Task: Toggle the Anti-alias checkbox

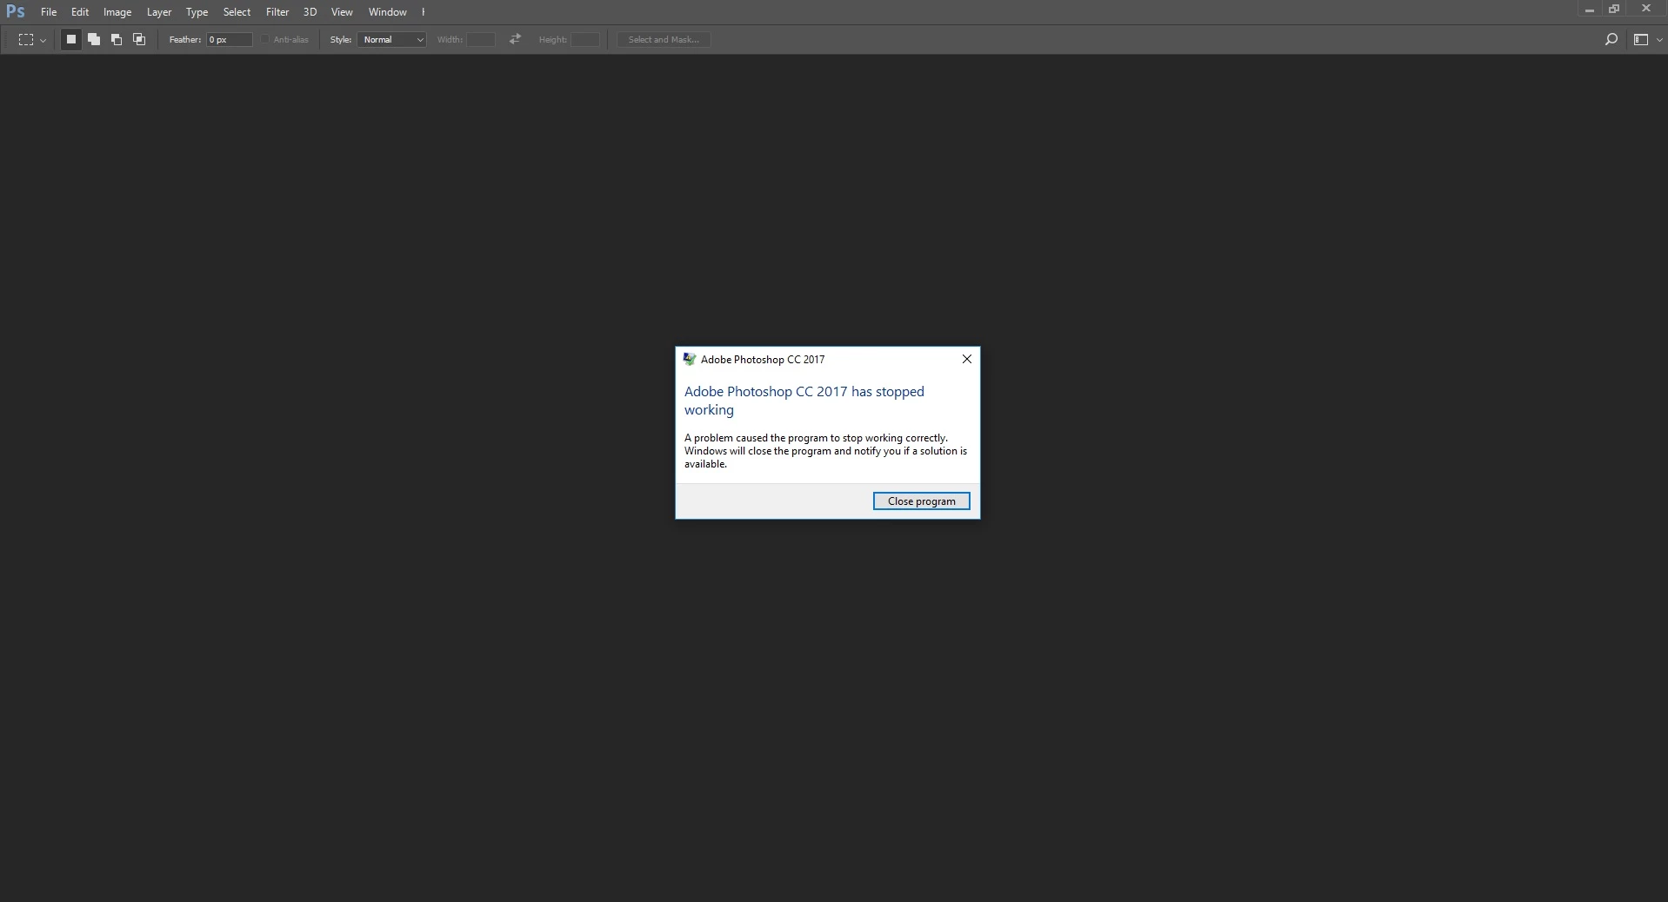Action: click(265, 39)
